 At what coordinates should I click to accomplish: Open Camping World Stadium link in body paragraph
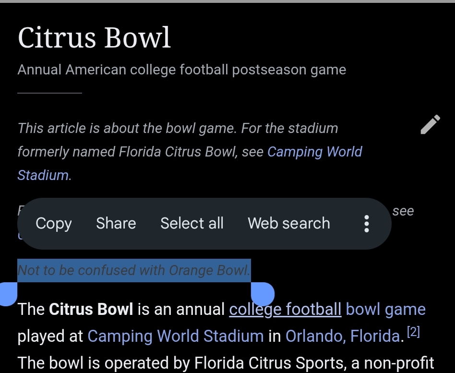tap(175, 336)
